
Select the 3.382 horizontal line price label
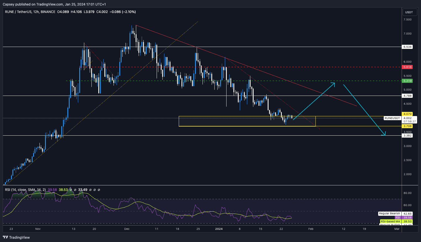click(407, 136)
